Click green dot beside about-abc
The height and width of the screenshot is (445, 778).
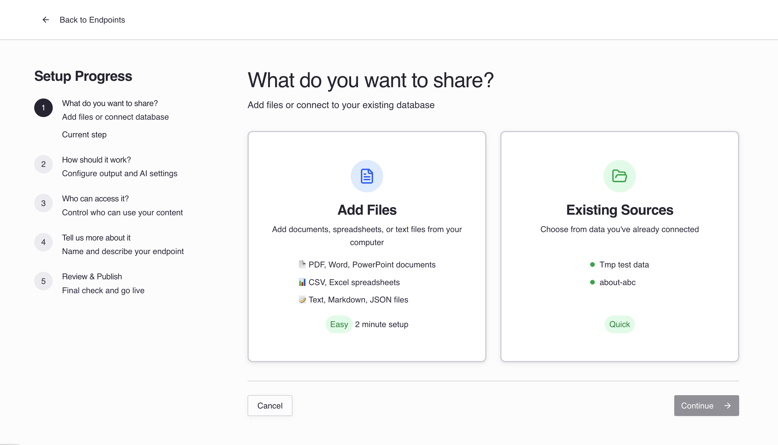(592, 282)
